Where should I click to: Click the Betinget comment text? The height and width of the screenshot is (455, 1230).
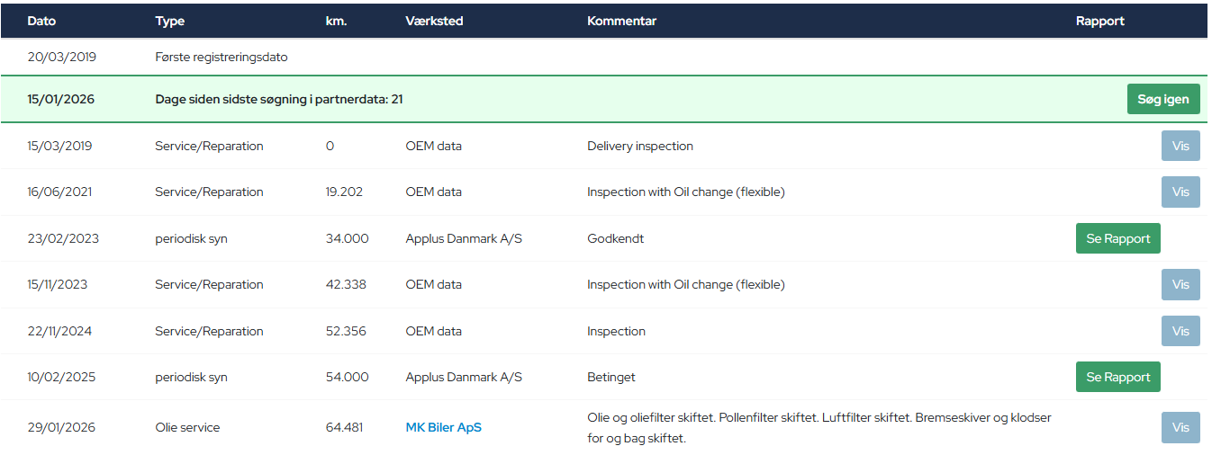click(x=611, y=377)
